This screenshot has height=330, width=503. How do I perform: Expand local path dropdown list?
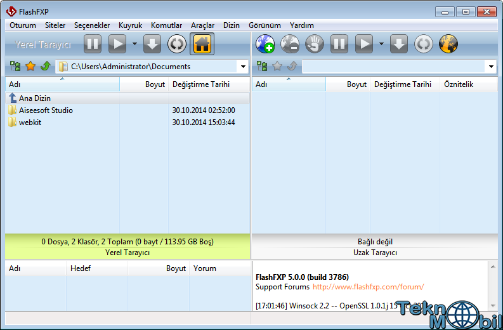point(243,67)
